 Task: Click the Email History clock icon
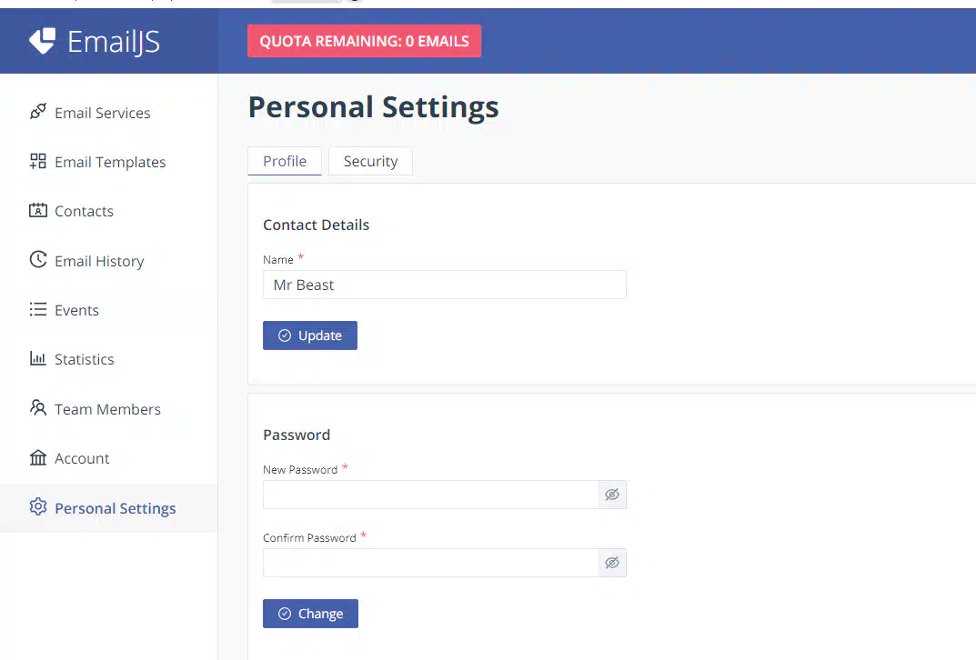pos(38,260)
